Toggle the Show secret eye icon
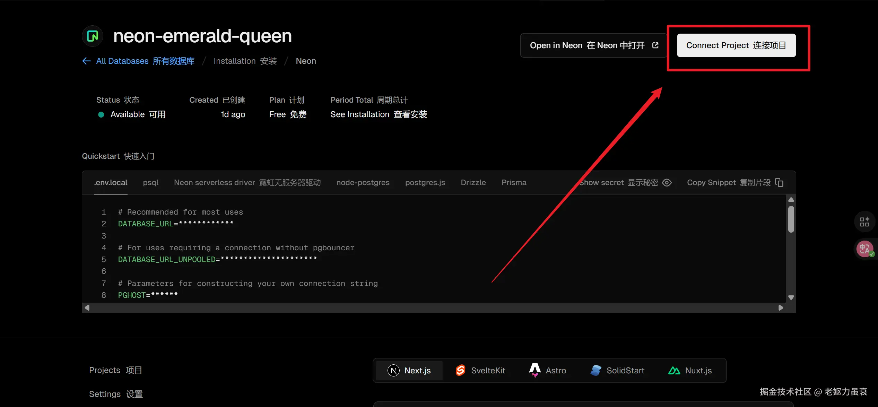 click(x=667, y=183)
